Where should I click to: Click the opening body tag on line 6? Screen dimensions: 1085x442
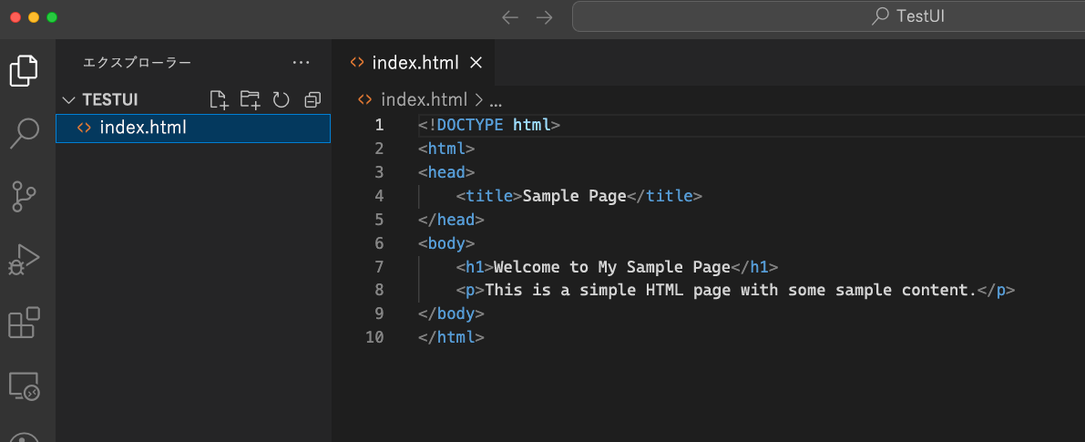point(446,242)
